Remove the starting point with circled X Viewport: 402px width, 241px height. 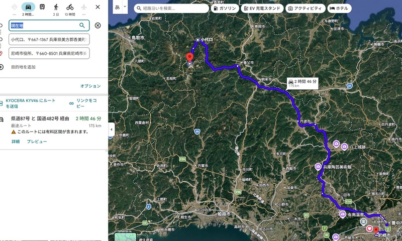coord(97,26)
